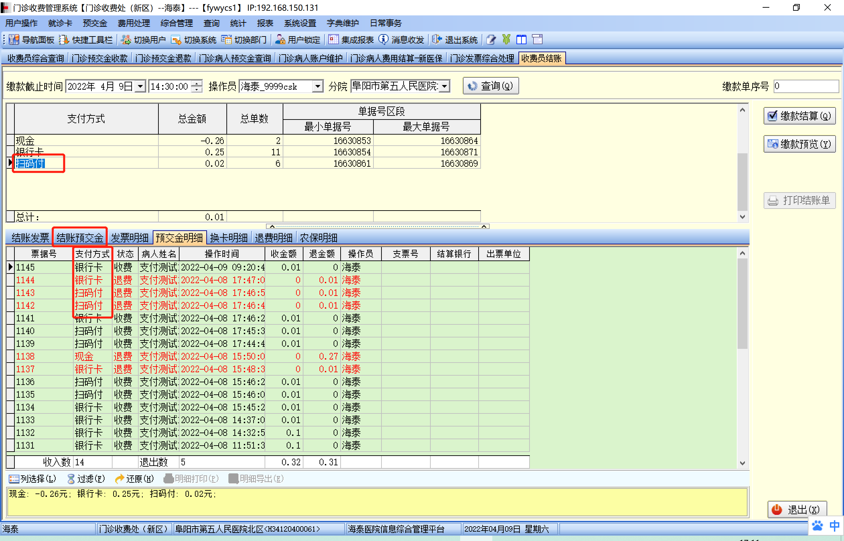Viewport: 844px width, 541px height.
Task: Switch to the 退费明细 tab
Action: 273,238
